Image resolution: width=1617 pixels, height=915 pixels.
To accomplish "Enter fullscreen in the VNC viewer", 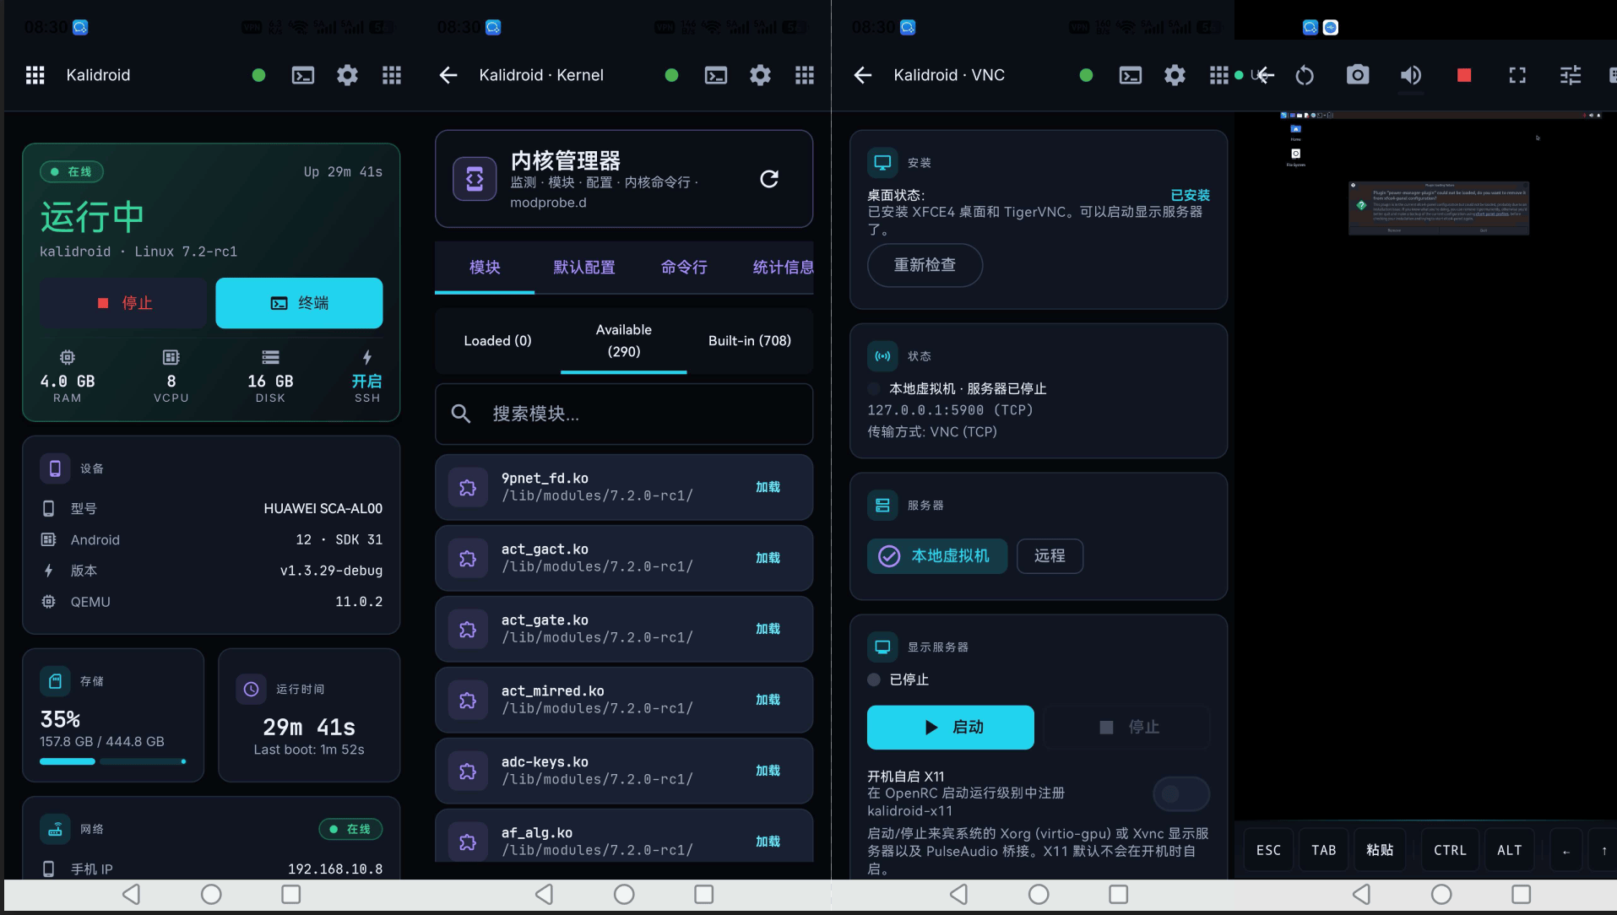I will [1517, 75].
